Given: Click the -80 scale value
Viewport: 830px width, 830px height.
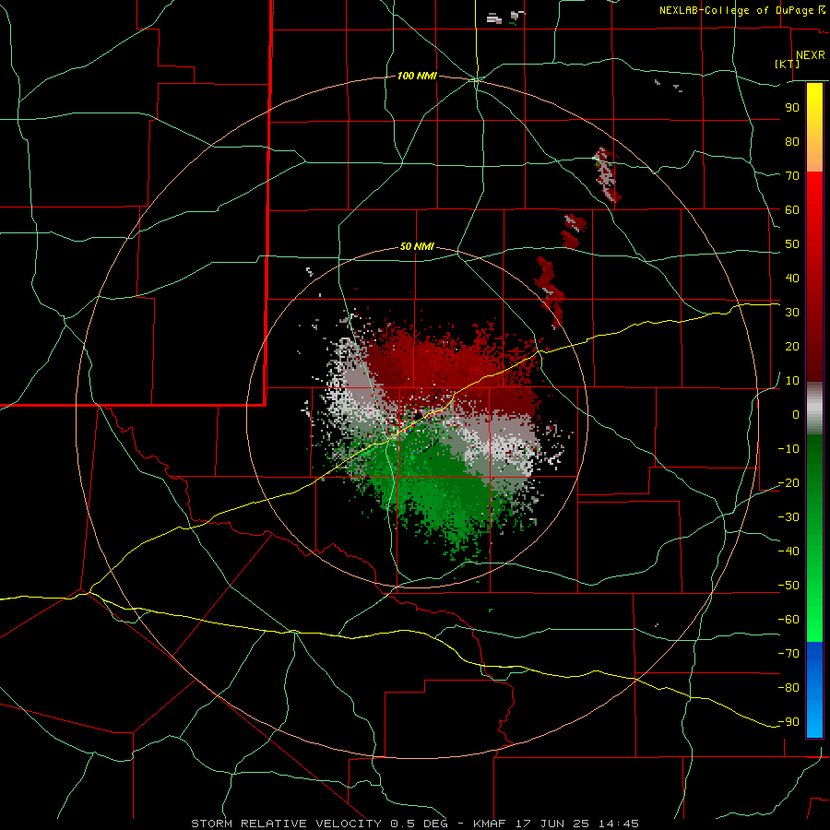Looking at the screenshot, I should [x=788, y=688].
